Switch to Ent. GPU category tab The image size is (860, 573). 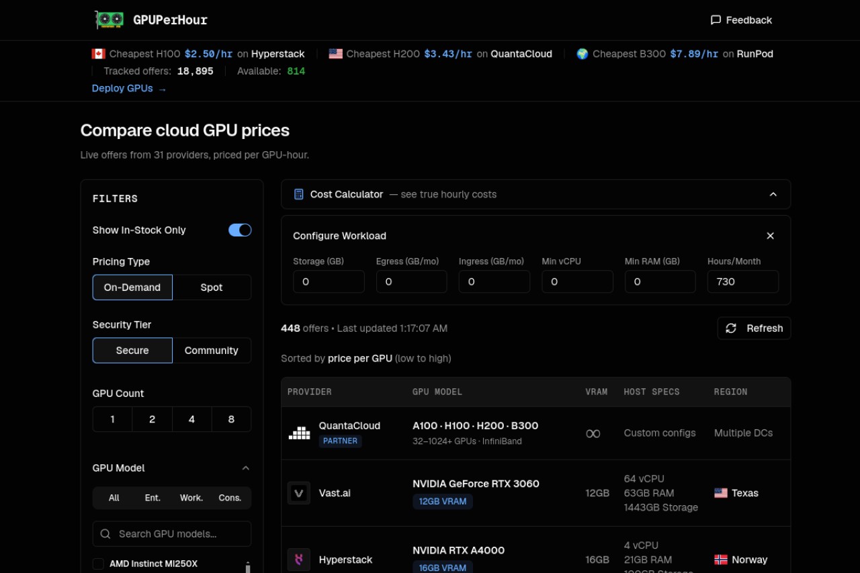[x=153, y=498]
